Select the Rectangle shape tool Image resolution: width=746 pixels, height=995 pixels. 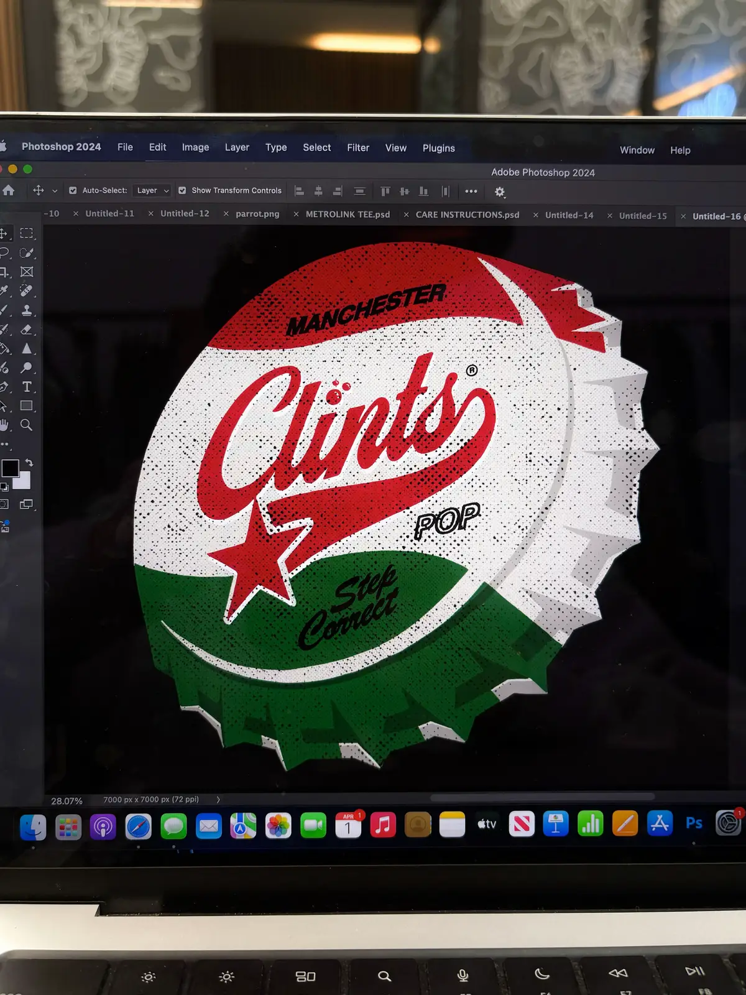(27, 405)
